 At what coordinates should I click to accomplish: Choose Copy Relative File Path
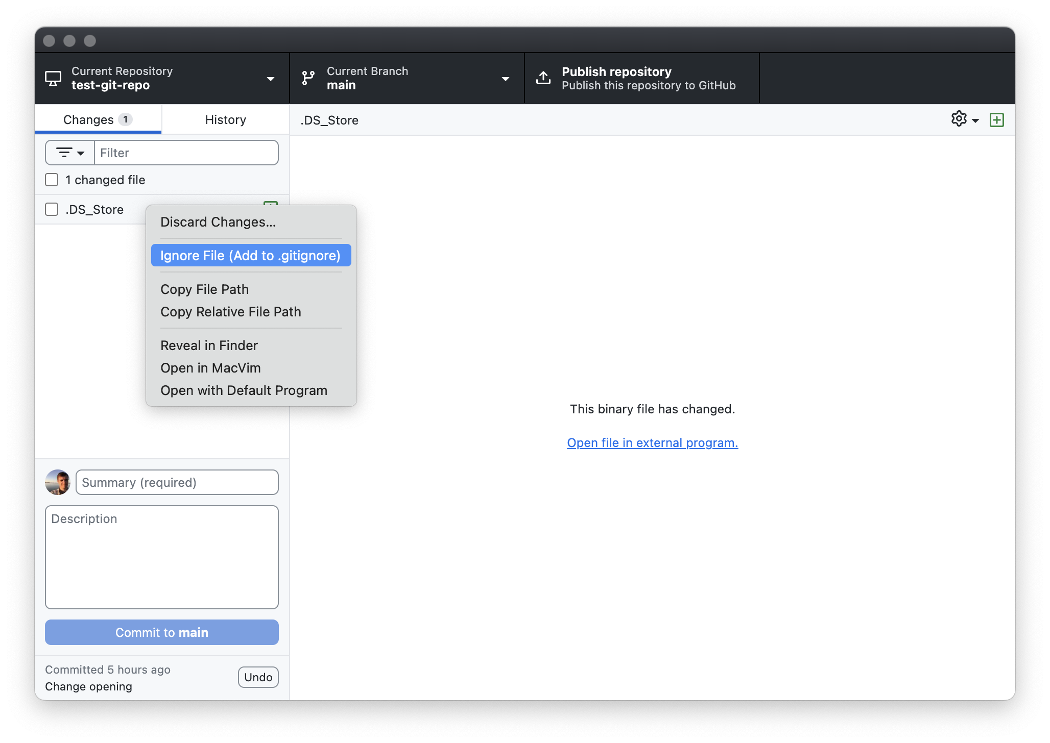click(x=251, y=312)
